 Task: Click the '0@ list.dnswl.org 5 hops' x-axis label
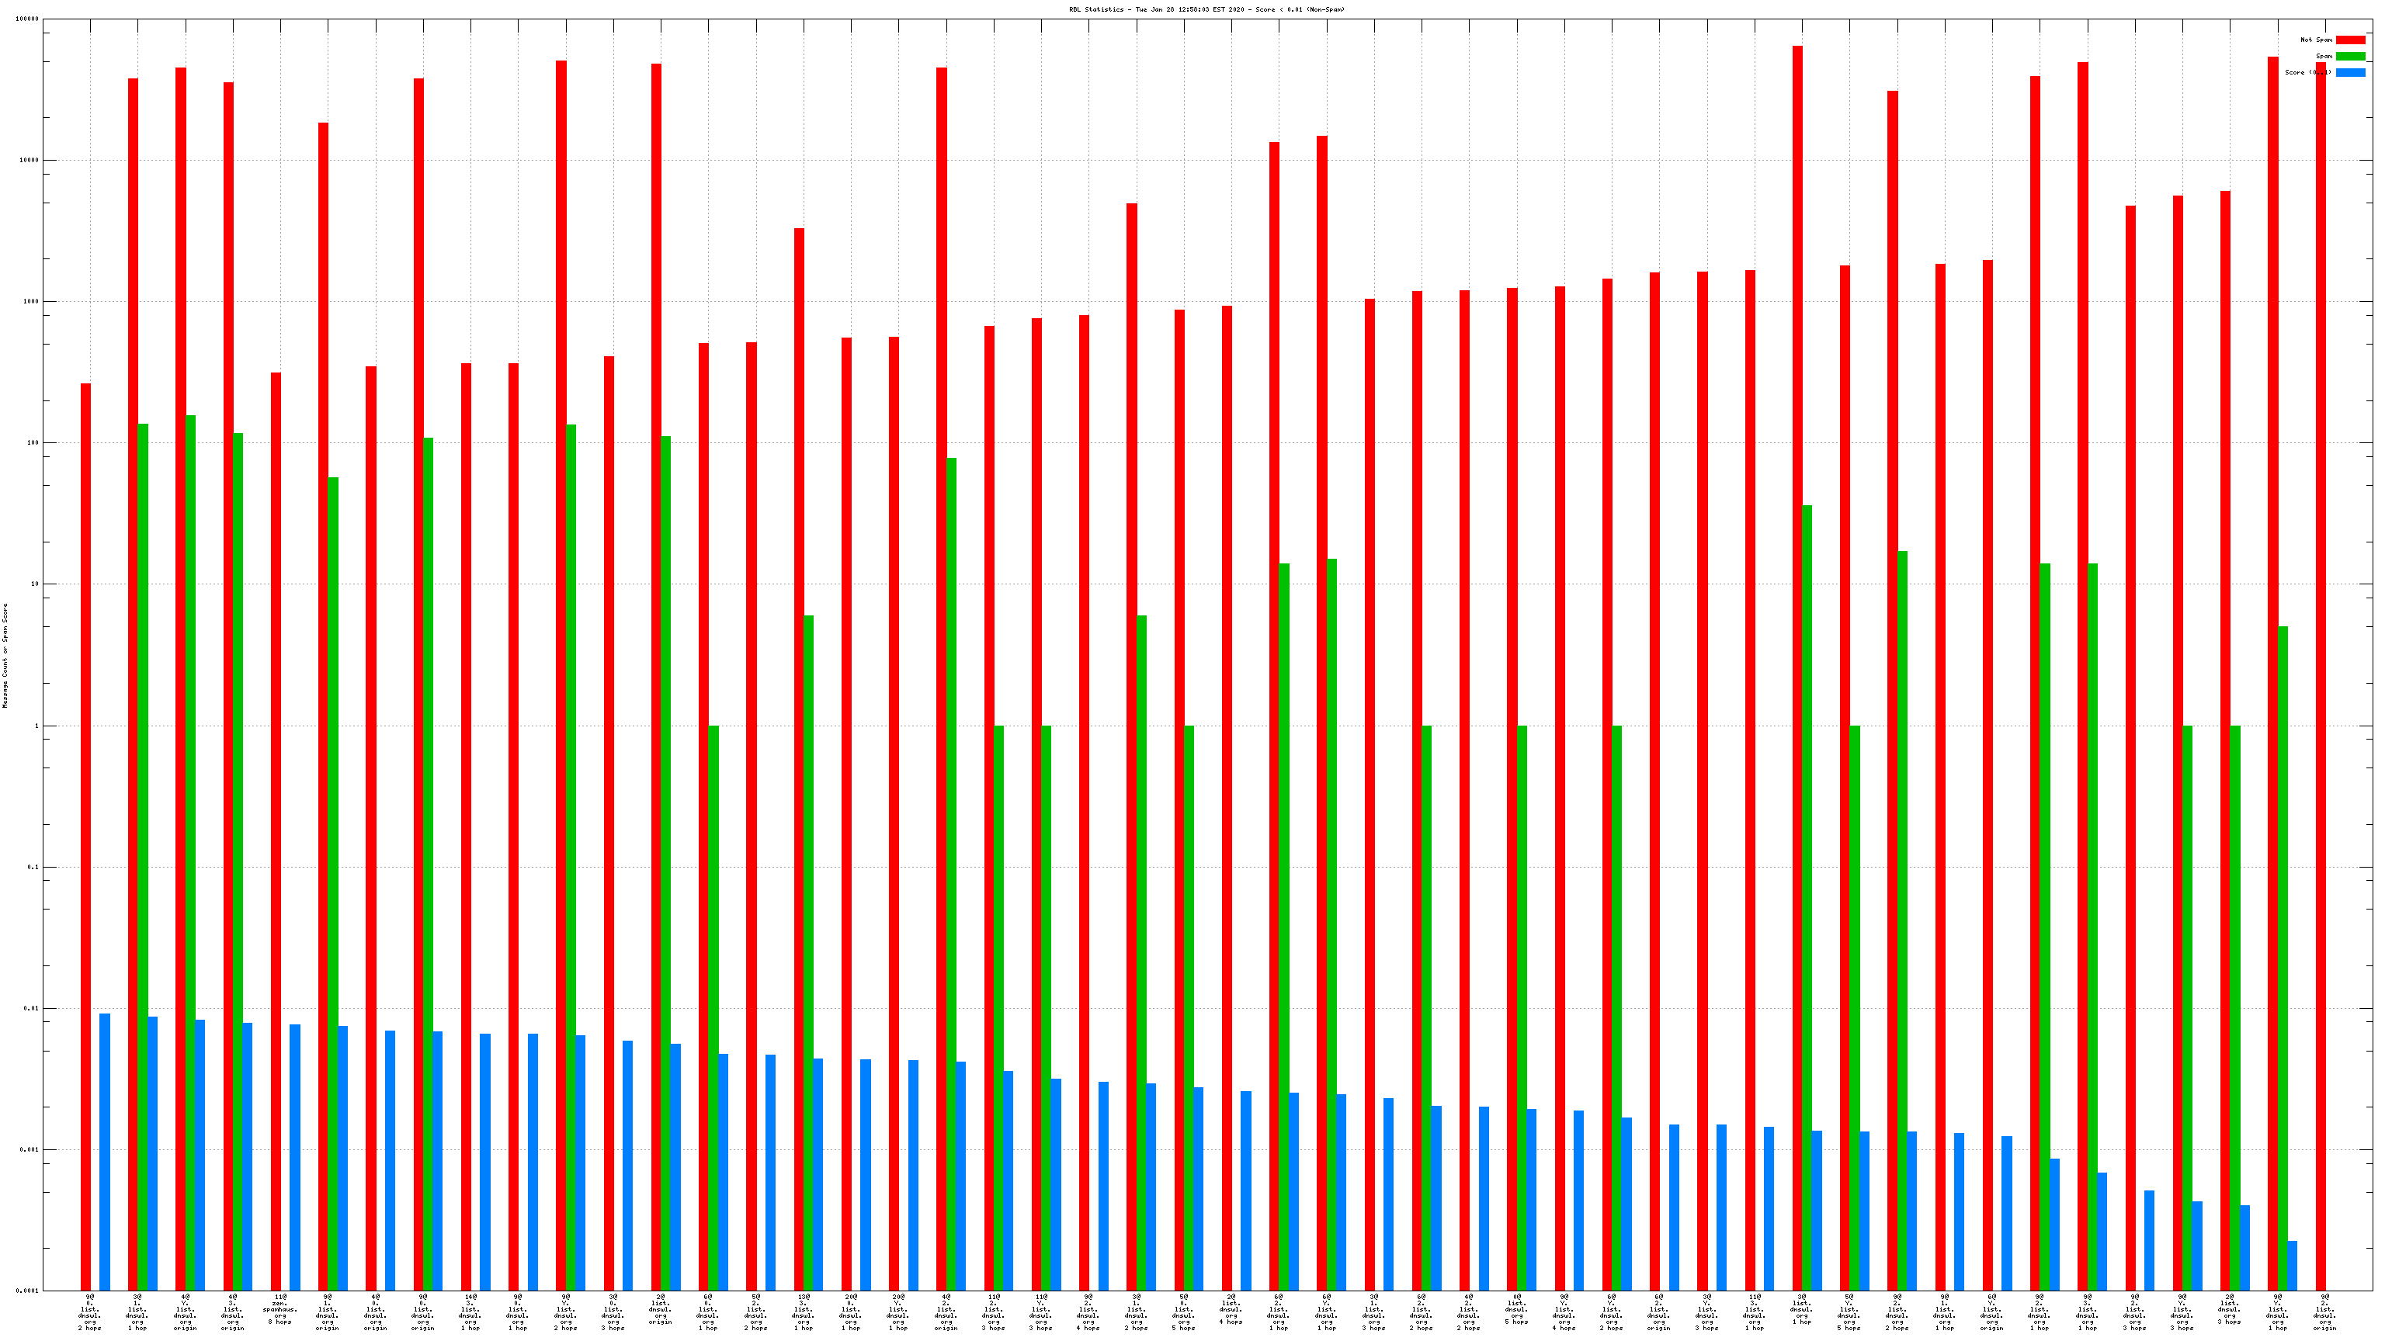(1515, 1309)
